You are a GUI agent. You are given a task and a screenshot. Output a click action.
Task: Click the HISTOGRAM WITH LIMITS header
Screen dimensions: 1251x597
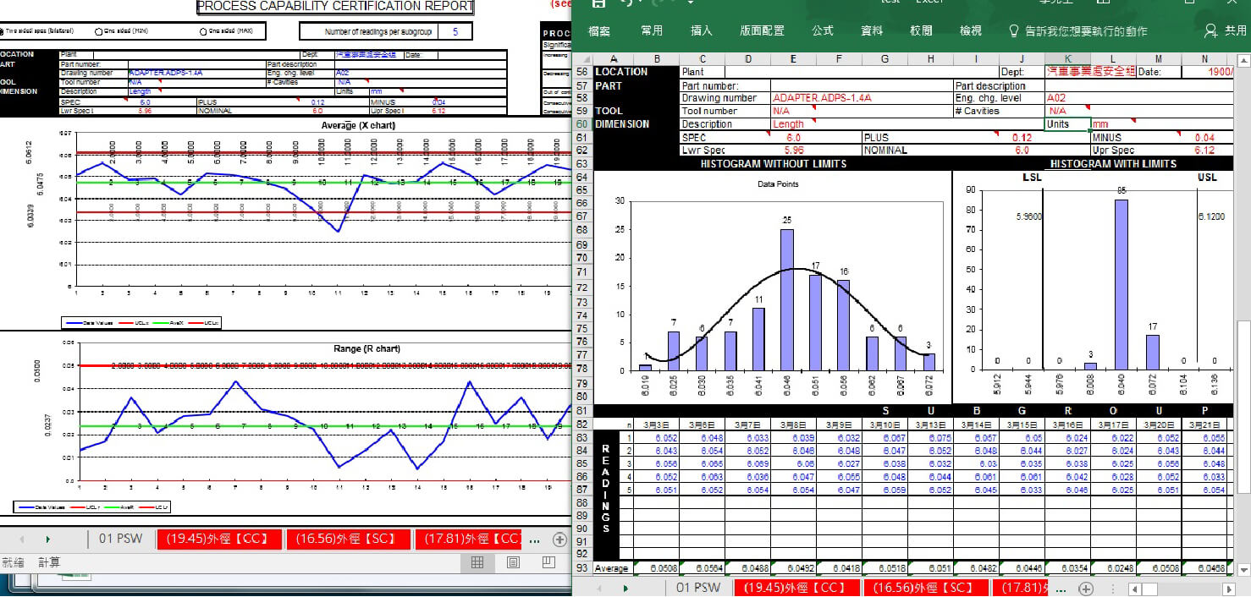coord(1113,163)
